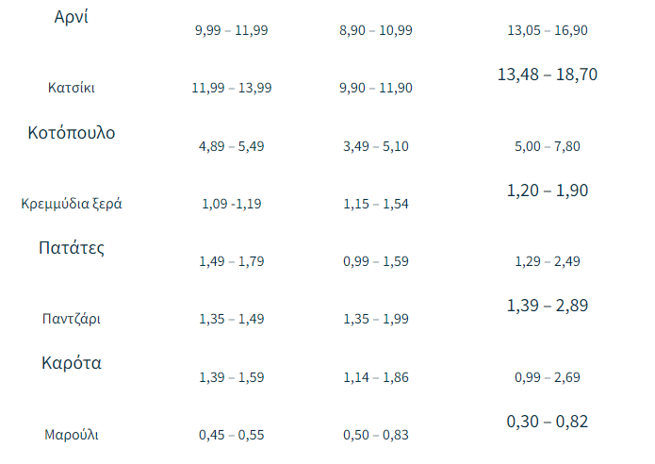Image resolution: width=655 pixels, height=464 pixels.
Task: Select the 13,05 – 16,90 price cell
Action: [548, 30]
